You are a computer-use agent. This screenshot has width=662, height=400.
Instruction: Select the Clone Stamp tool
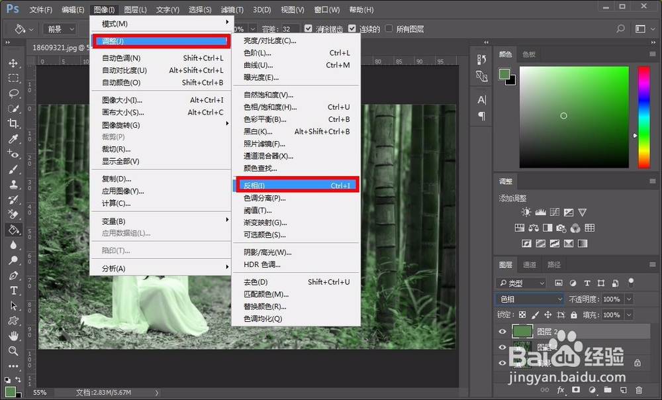click(x=13, y=185)
